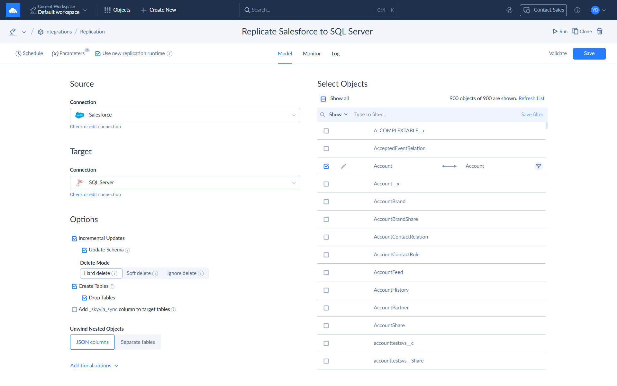Select Soft delete mode
This screenshot has width=617, height=386.
coord(142,273)
